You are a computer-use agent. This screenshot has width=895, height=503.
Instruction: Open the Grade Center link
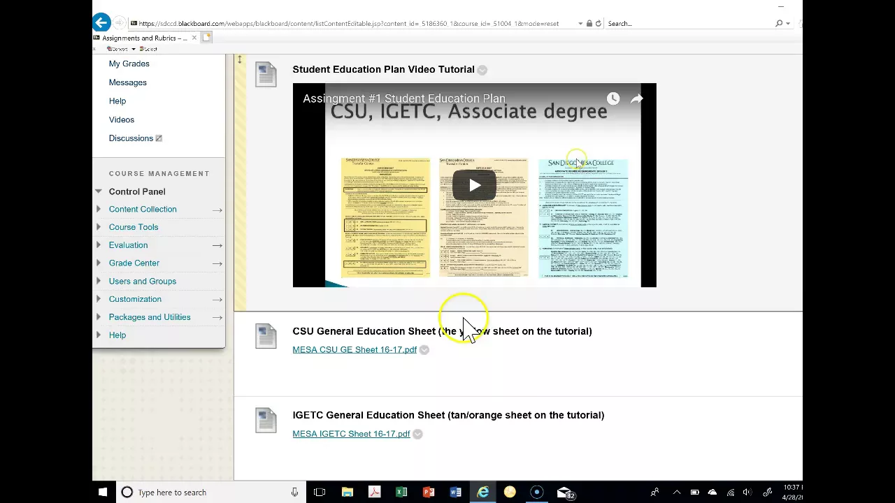click(134, 263)
